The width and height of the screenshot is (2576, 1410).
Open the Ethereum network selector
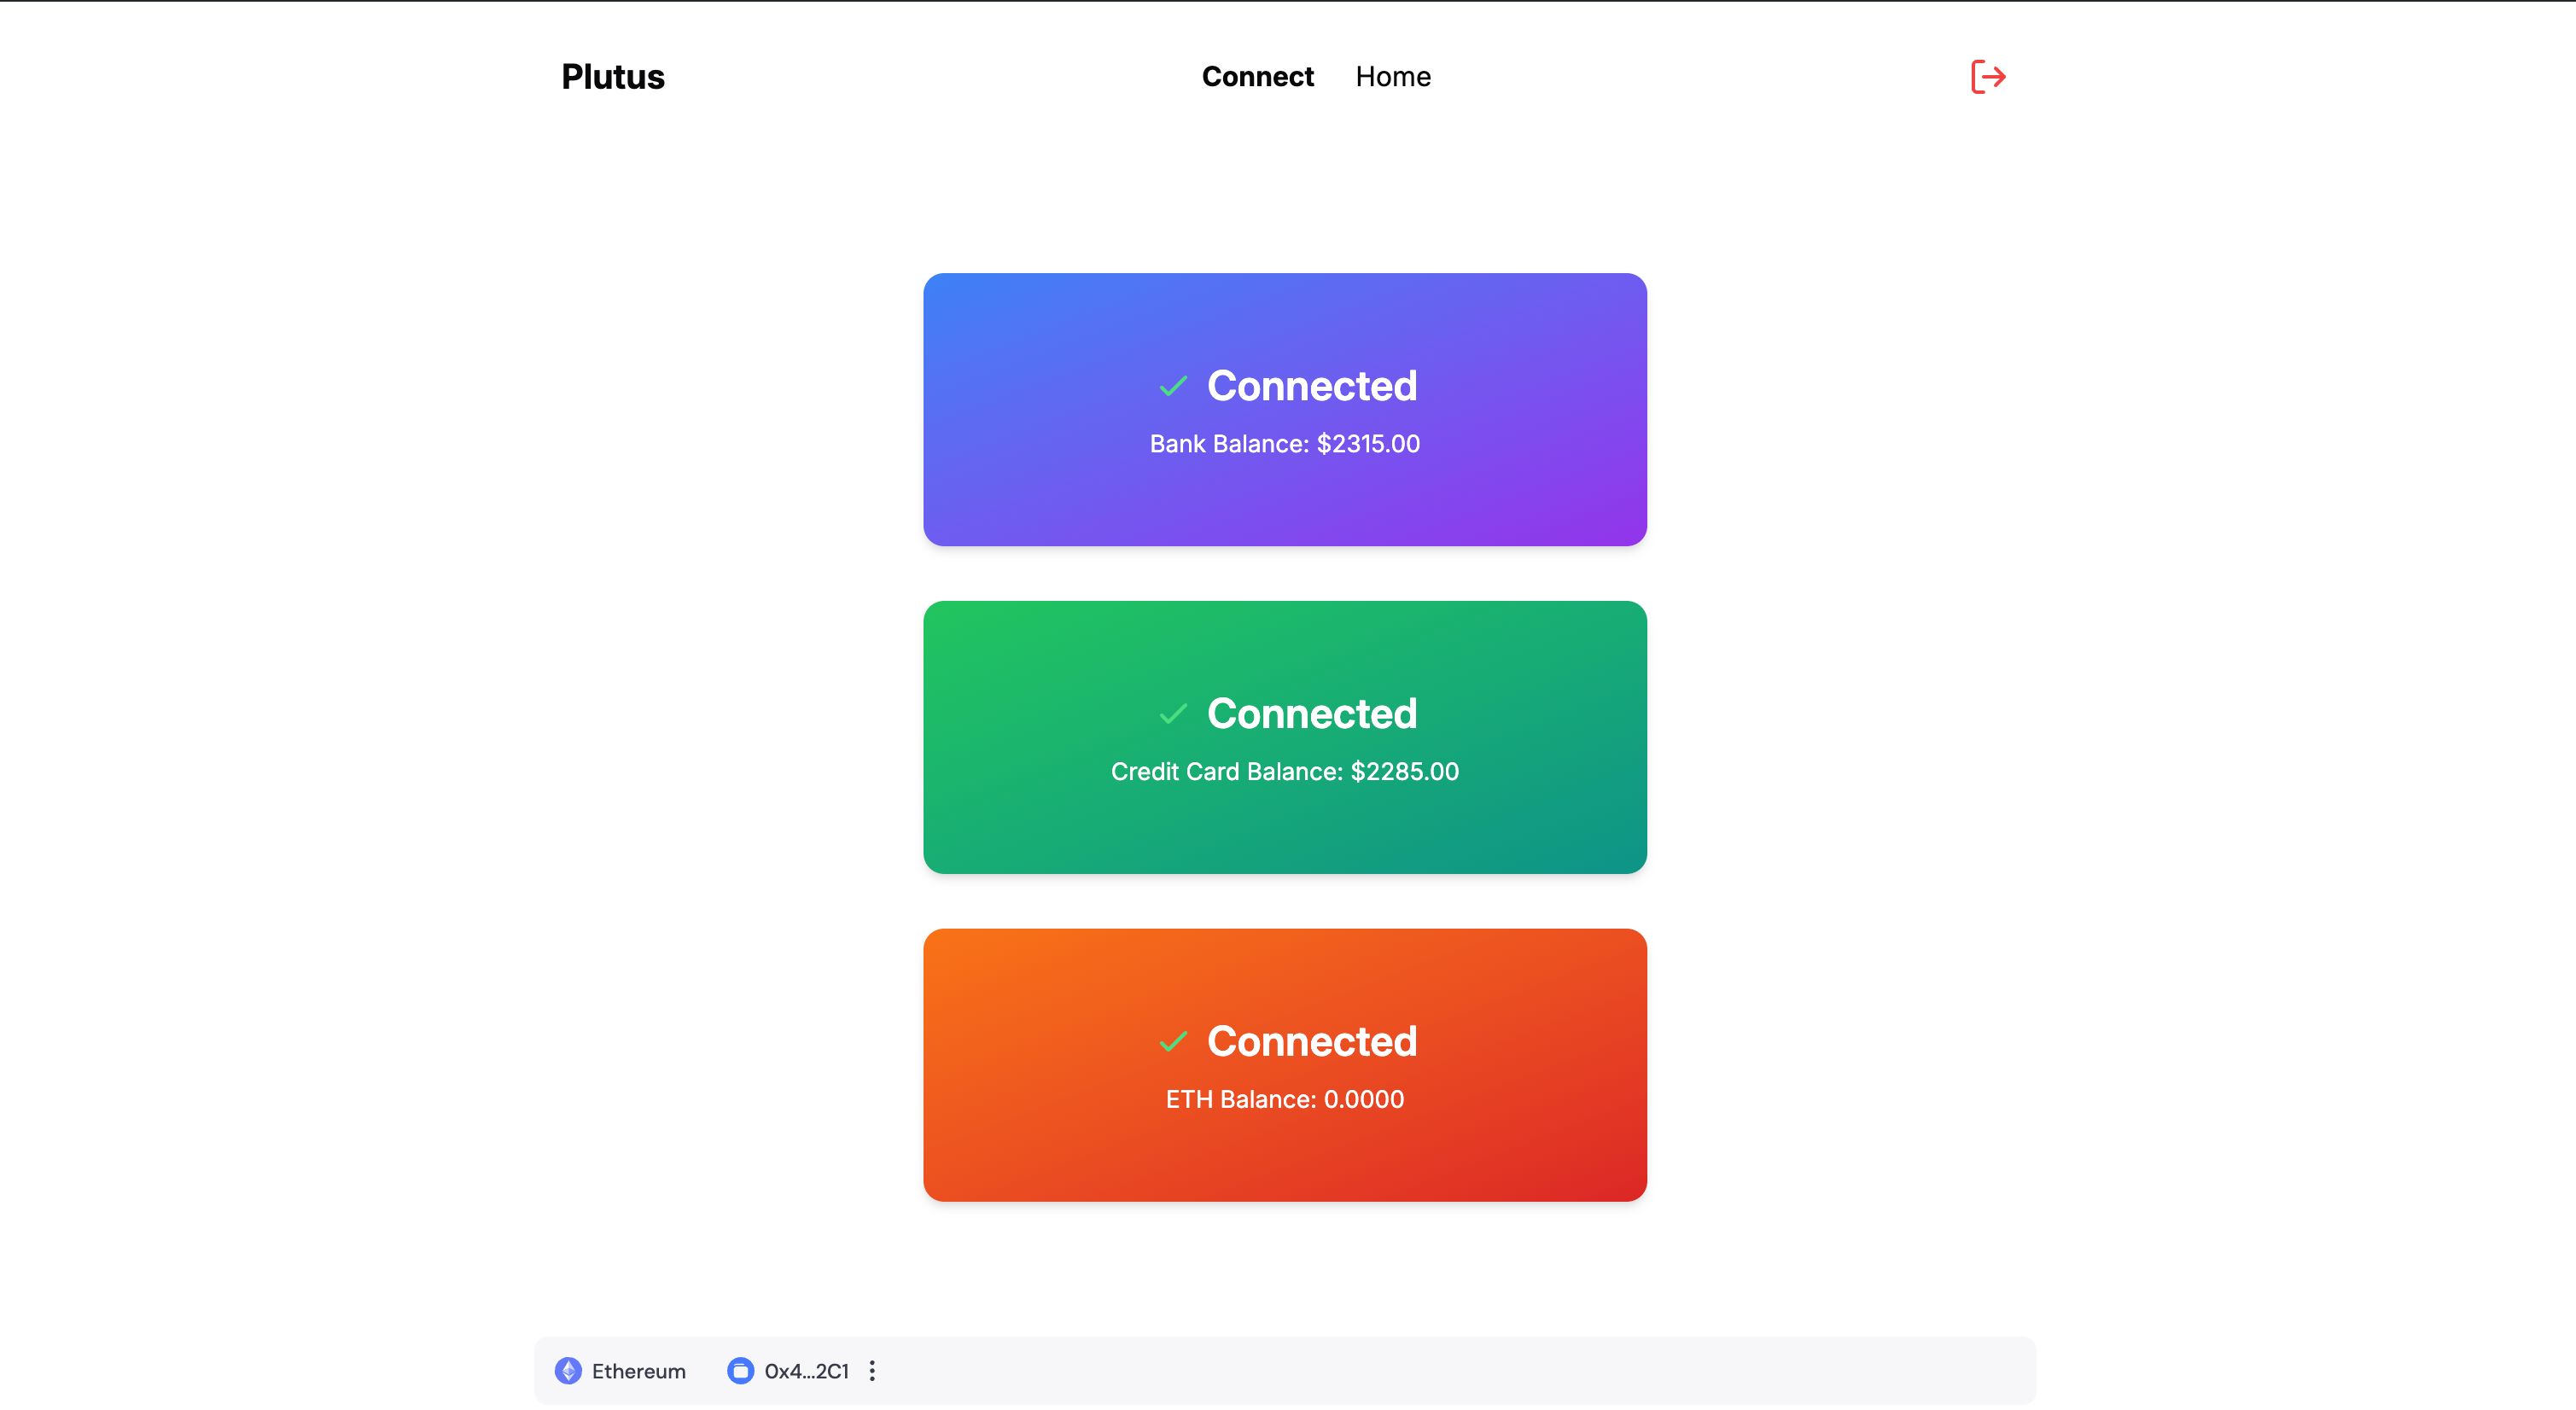[x=621, y=1371]
